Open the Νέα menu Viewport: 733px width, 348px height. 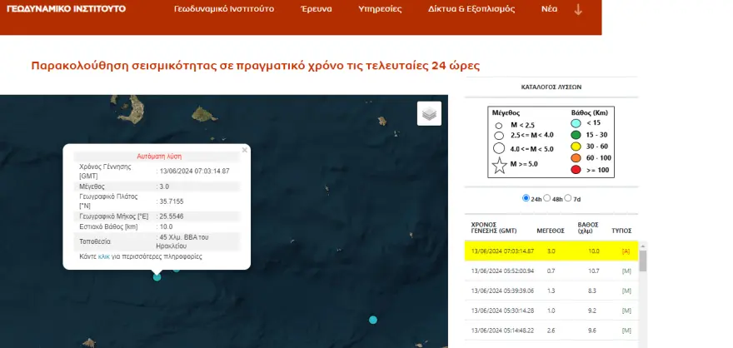(x=549, y=10)
